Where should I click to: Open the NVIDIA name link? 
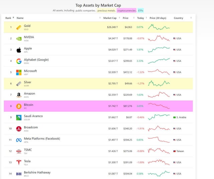click(x=29, y=37)
